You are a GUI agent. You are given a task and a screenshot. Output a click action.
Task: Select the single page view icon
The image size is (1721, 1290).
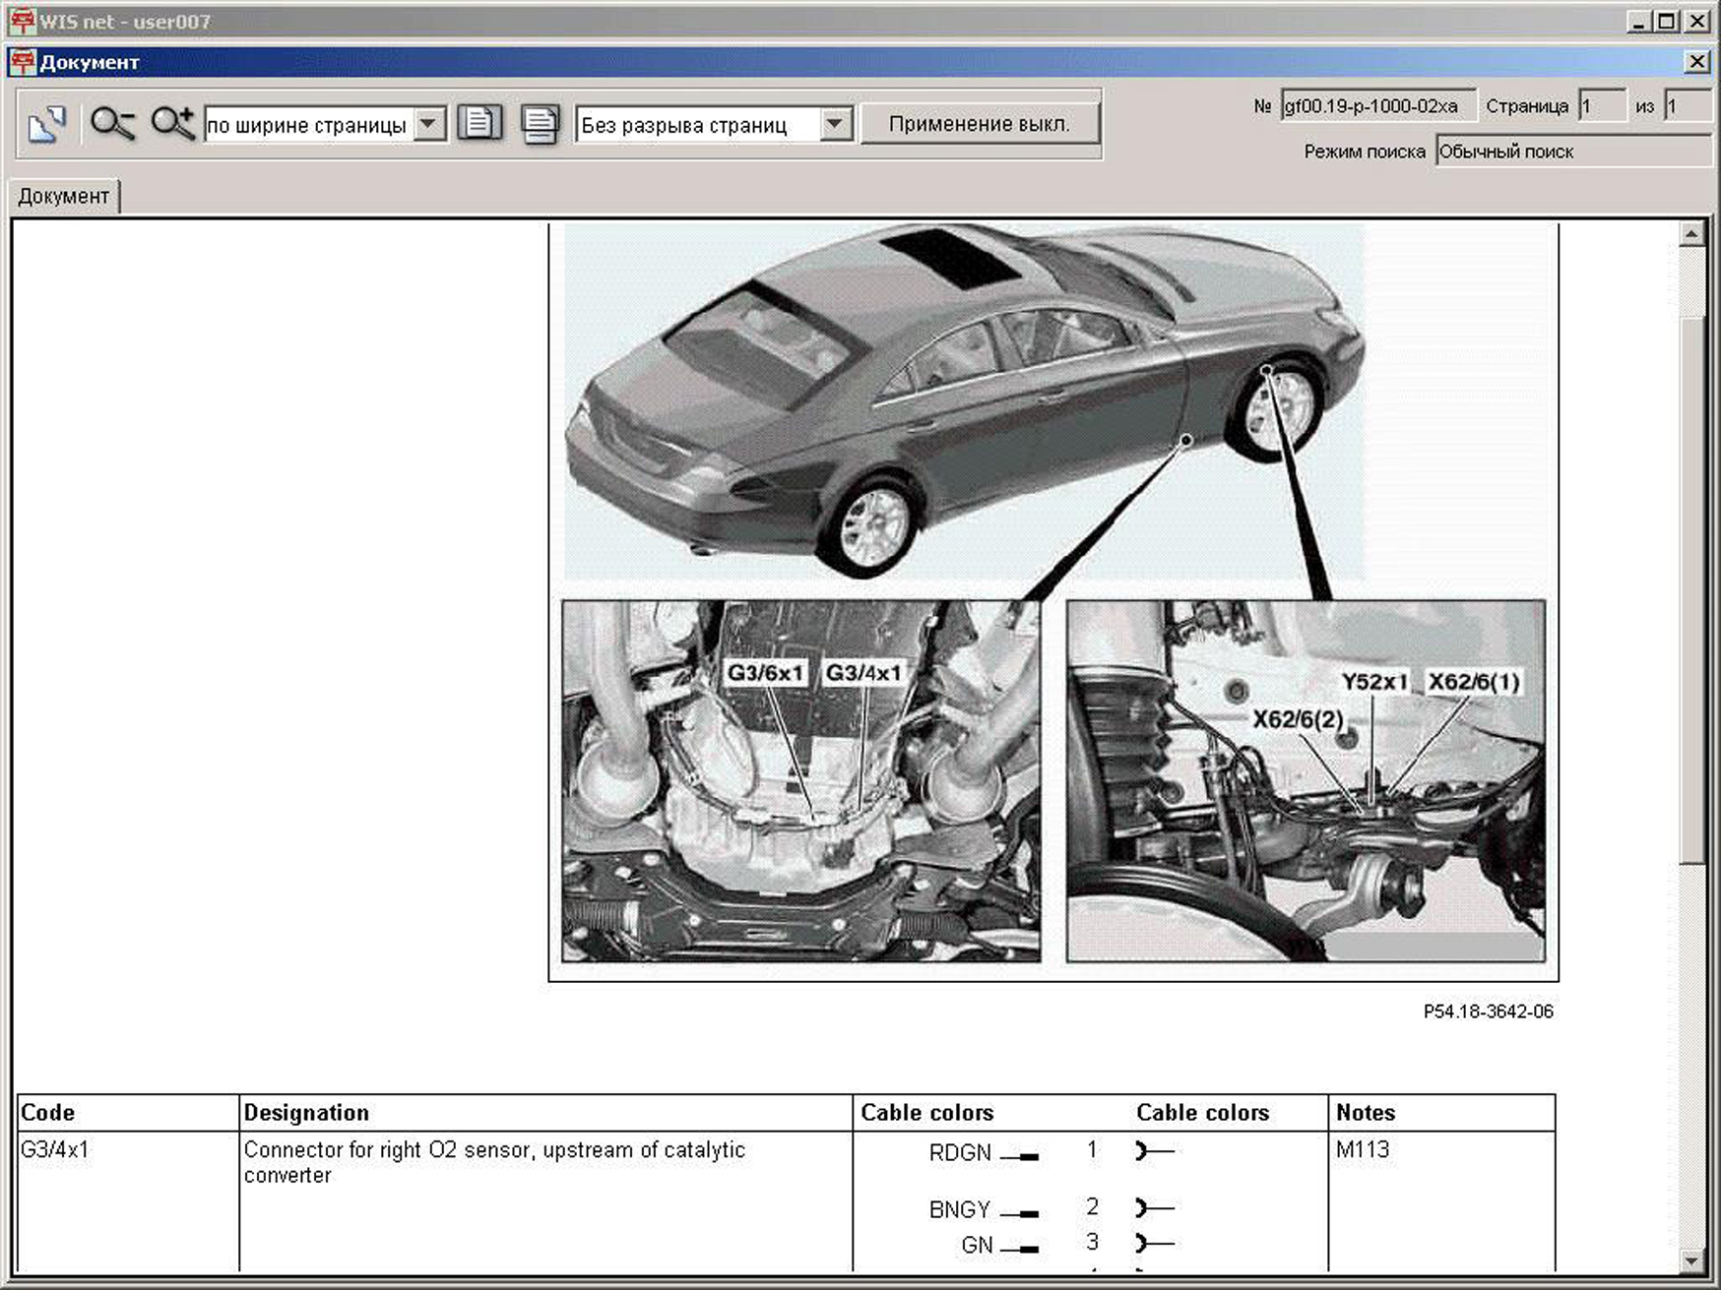pyautogui.click(x=479, y=124)
